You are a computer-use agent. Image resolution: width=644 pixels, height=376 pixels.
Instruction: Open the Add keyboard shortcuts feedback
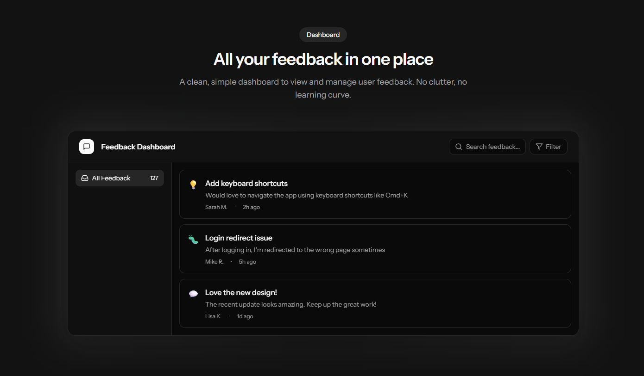(x=246, y=184)
